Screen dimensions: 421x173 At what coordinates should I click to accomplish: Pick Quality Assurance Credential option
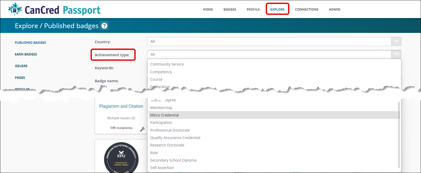click(175, 138)
